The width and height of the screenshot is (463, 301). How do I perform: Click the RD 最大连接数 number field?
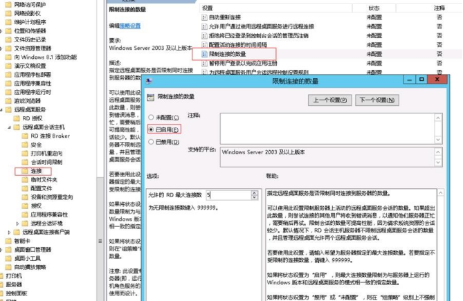point(228,195)
